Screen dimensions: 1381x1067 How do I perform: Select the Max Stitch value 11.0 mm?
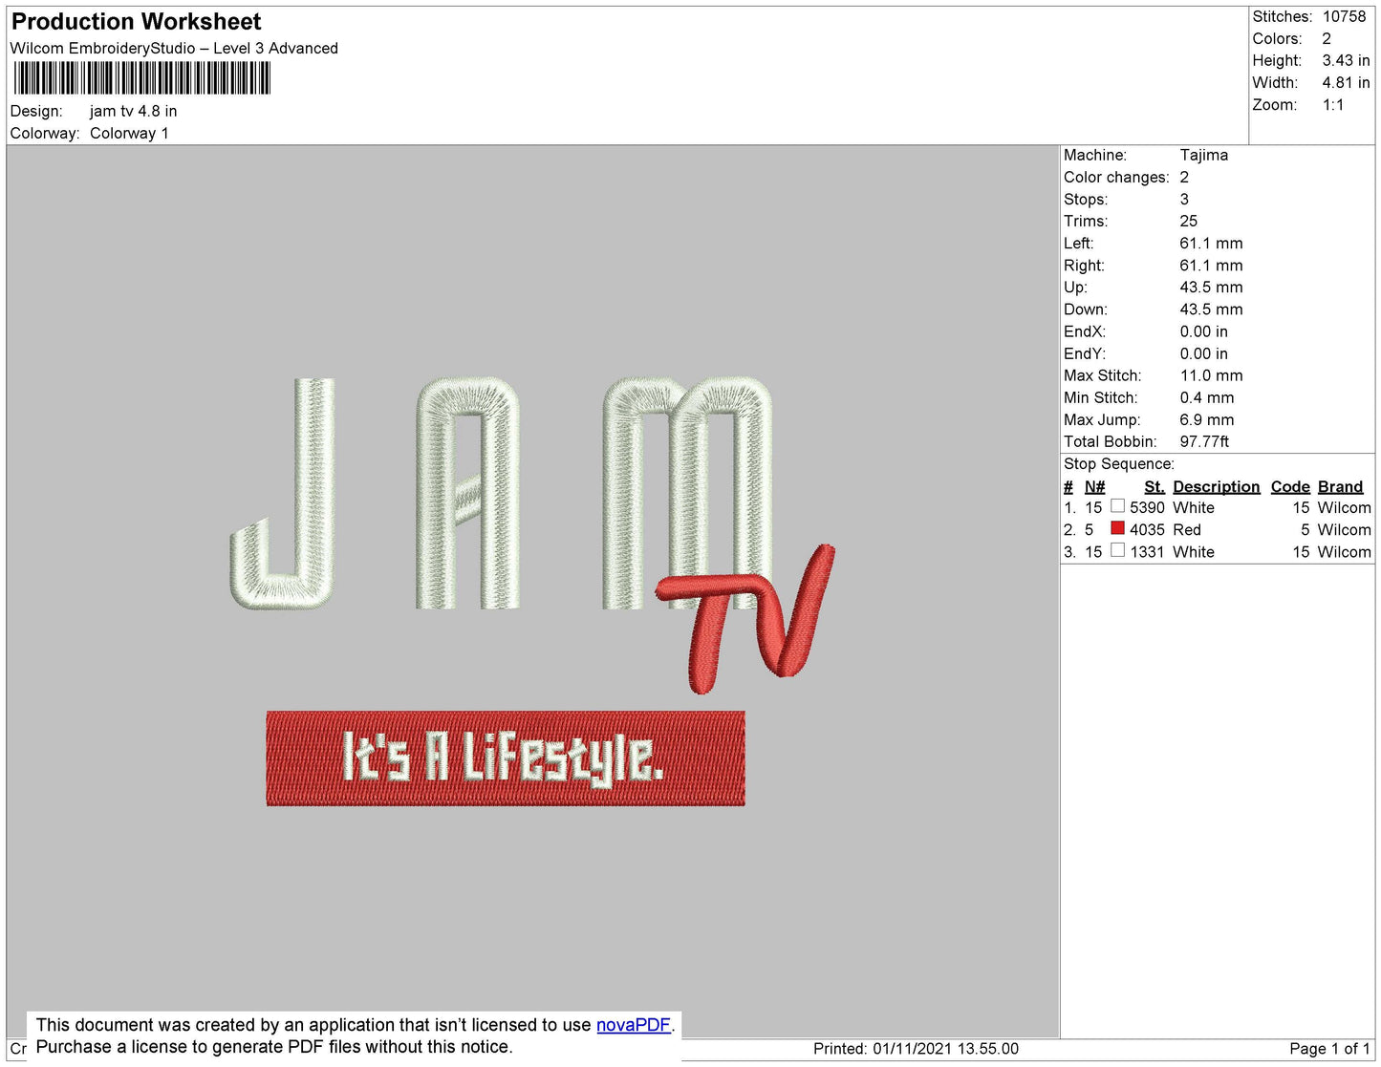[x=1211, y=375]
